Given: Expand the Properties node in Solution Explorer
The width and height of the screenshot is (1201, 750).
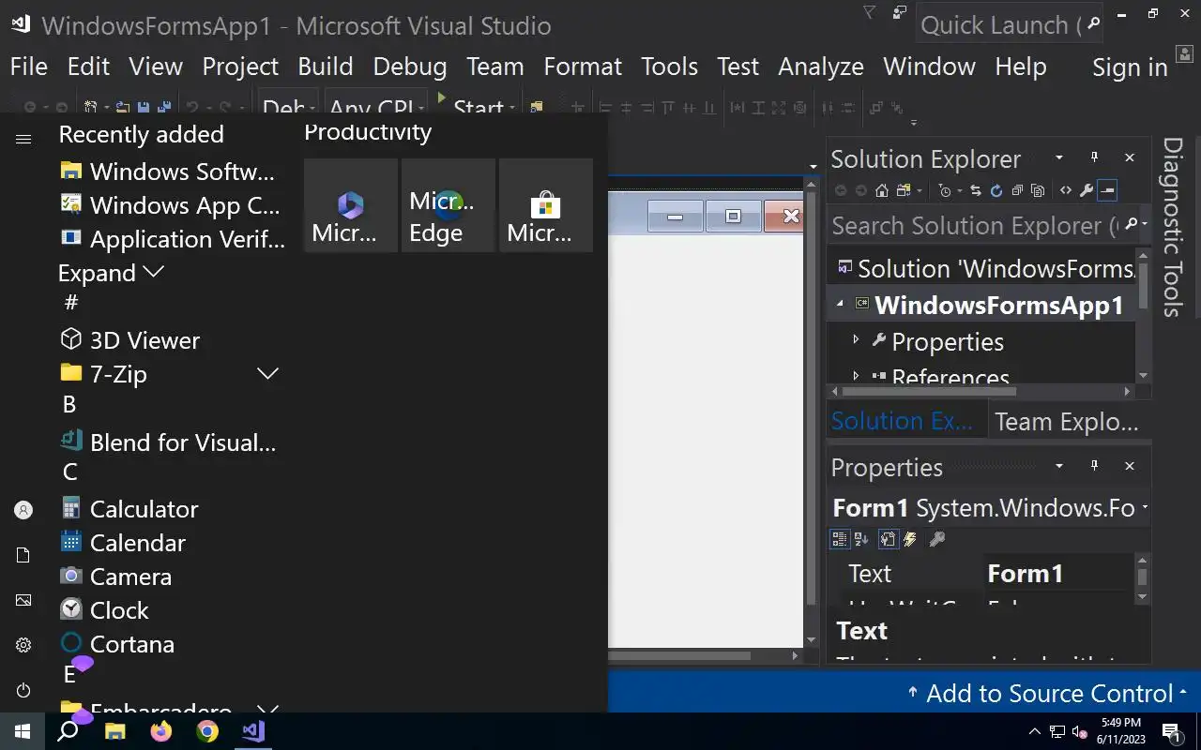Looking at the screenshot, I should tap(856, 339).
